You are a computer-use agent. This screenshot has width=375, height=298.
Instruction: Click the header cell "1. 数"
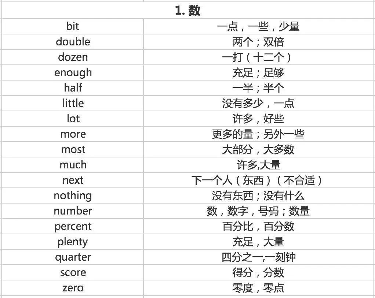tap(187, 11)
